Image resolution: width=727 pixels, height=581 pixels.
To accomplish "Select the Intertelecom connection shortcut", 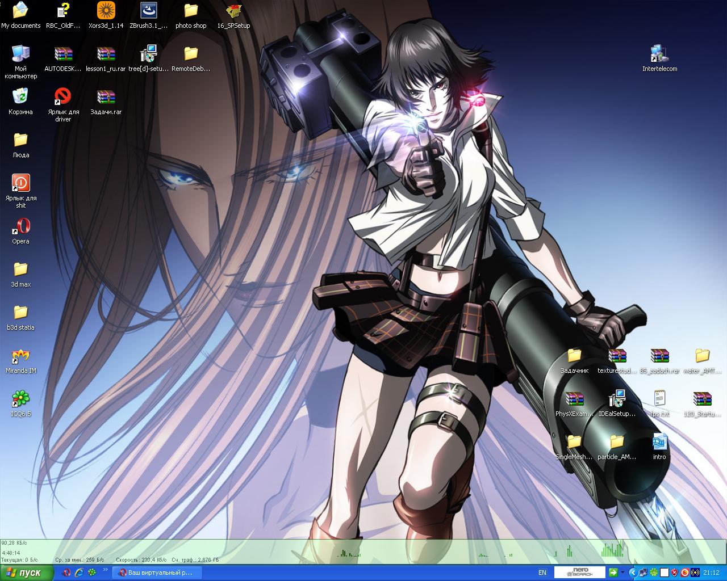I will click(x=659, y=55).
